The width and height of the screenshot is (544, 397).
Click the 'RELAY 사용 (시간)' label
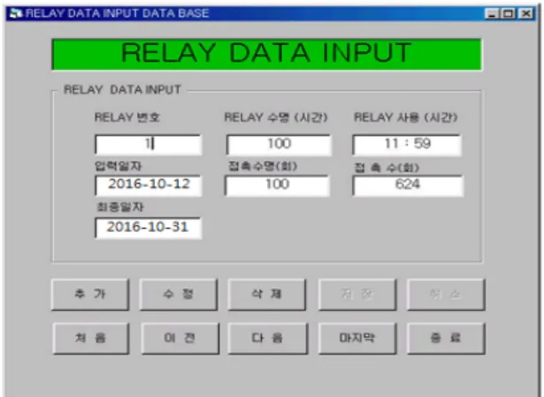(406, 118)
